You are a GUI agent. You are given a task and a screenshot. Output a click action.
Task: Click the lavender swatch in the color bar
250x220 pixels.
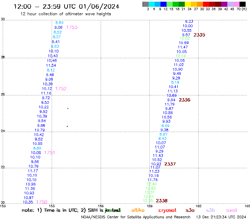coord(230,4)
